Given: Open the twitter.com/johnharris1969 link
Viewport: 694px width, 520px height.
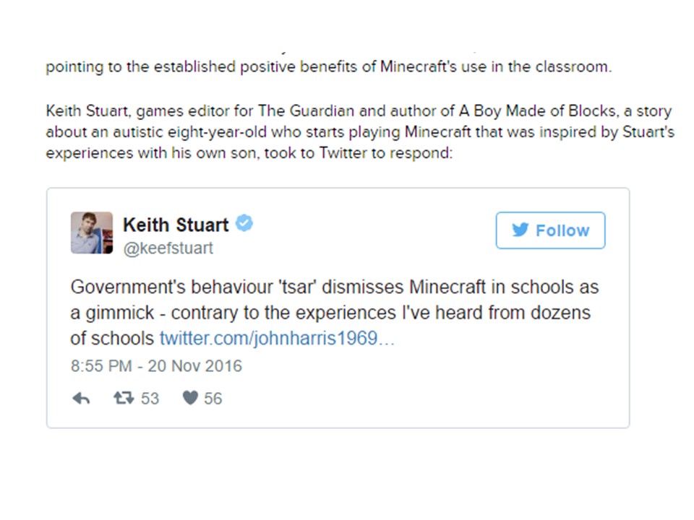Looking at the screenshot, I should 277,338.
